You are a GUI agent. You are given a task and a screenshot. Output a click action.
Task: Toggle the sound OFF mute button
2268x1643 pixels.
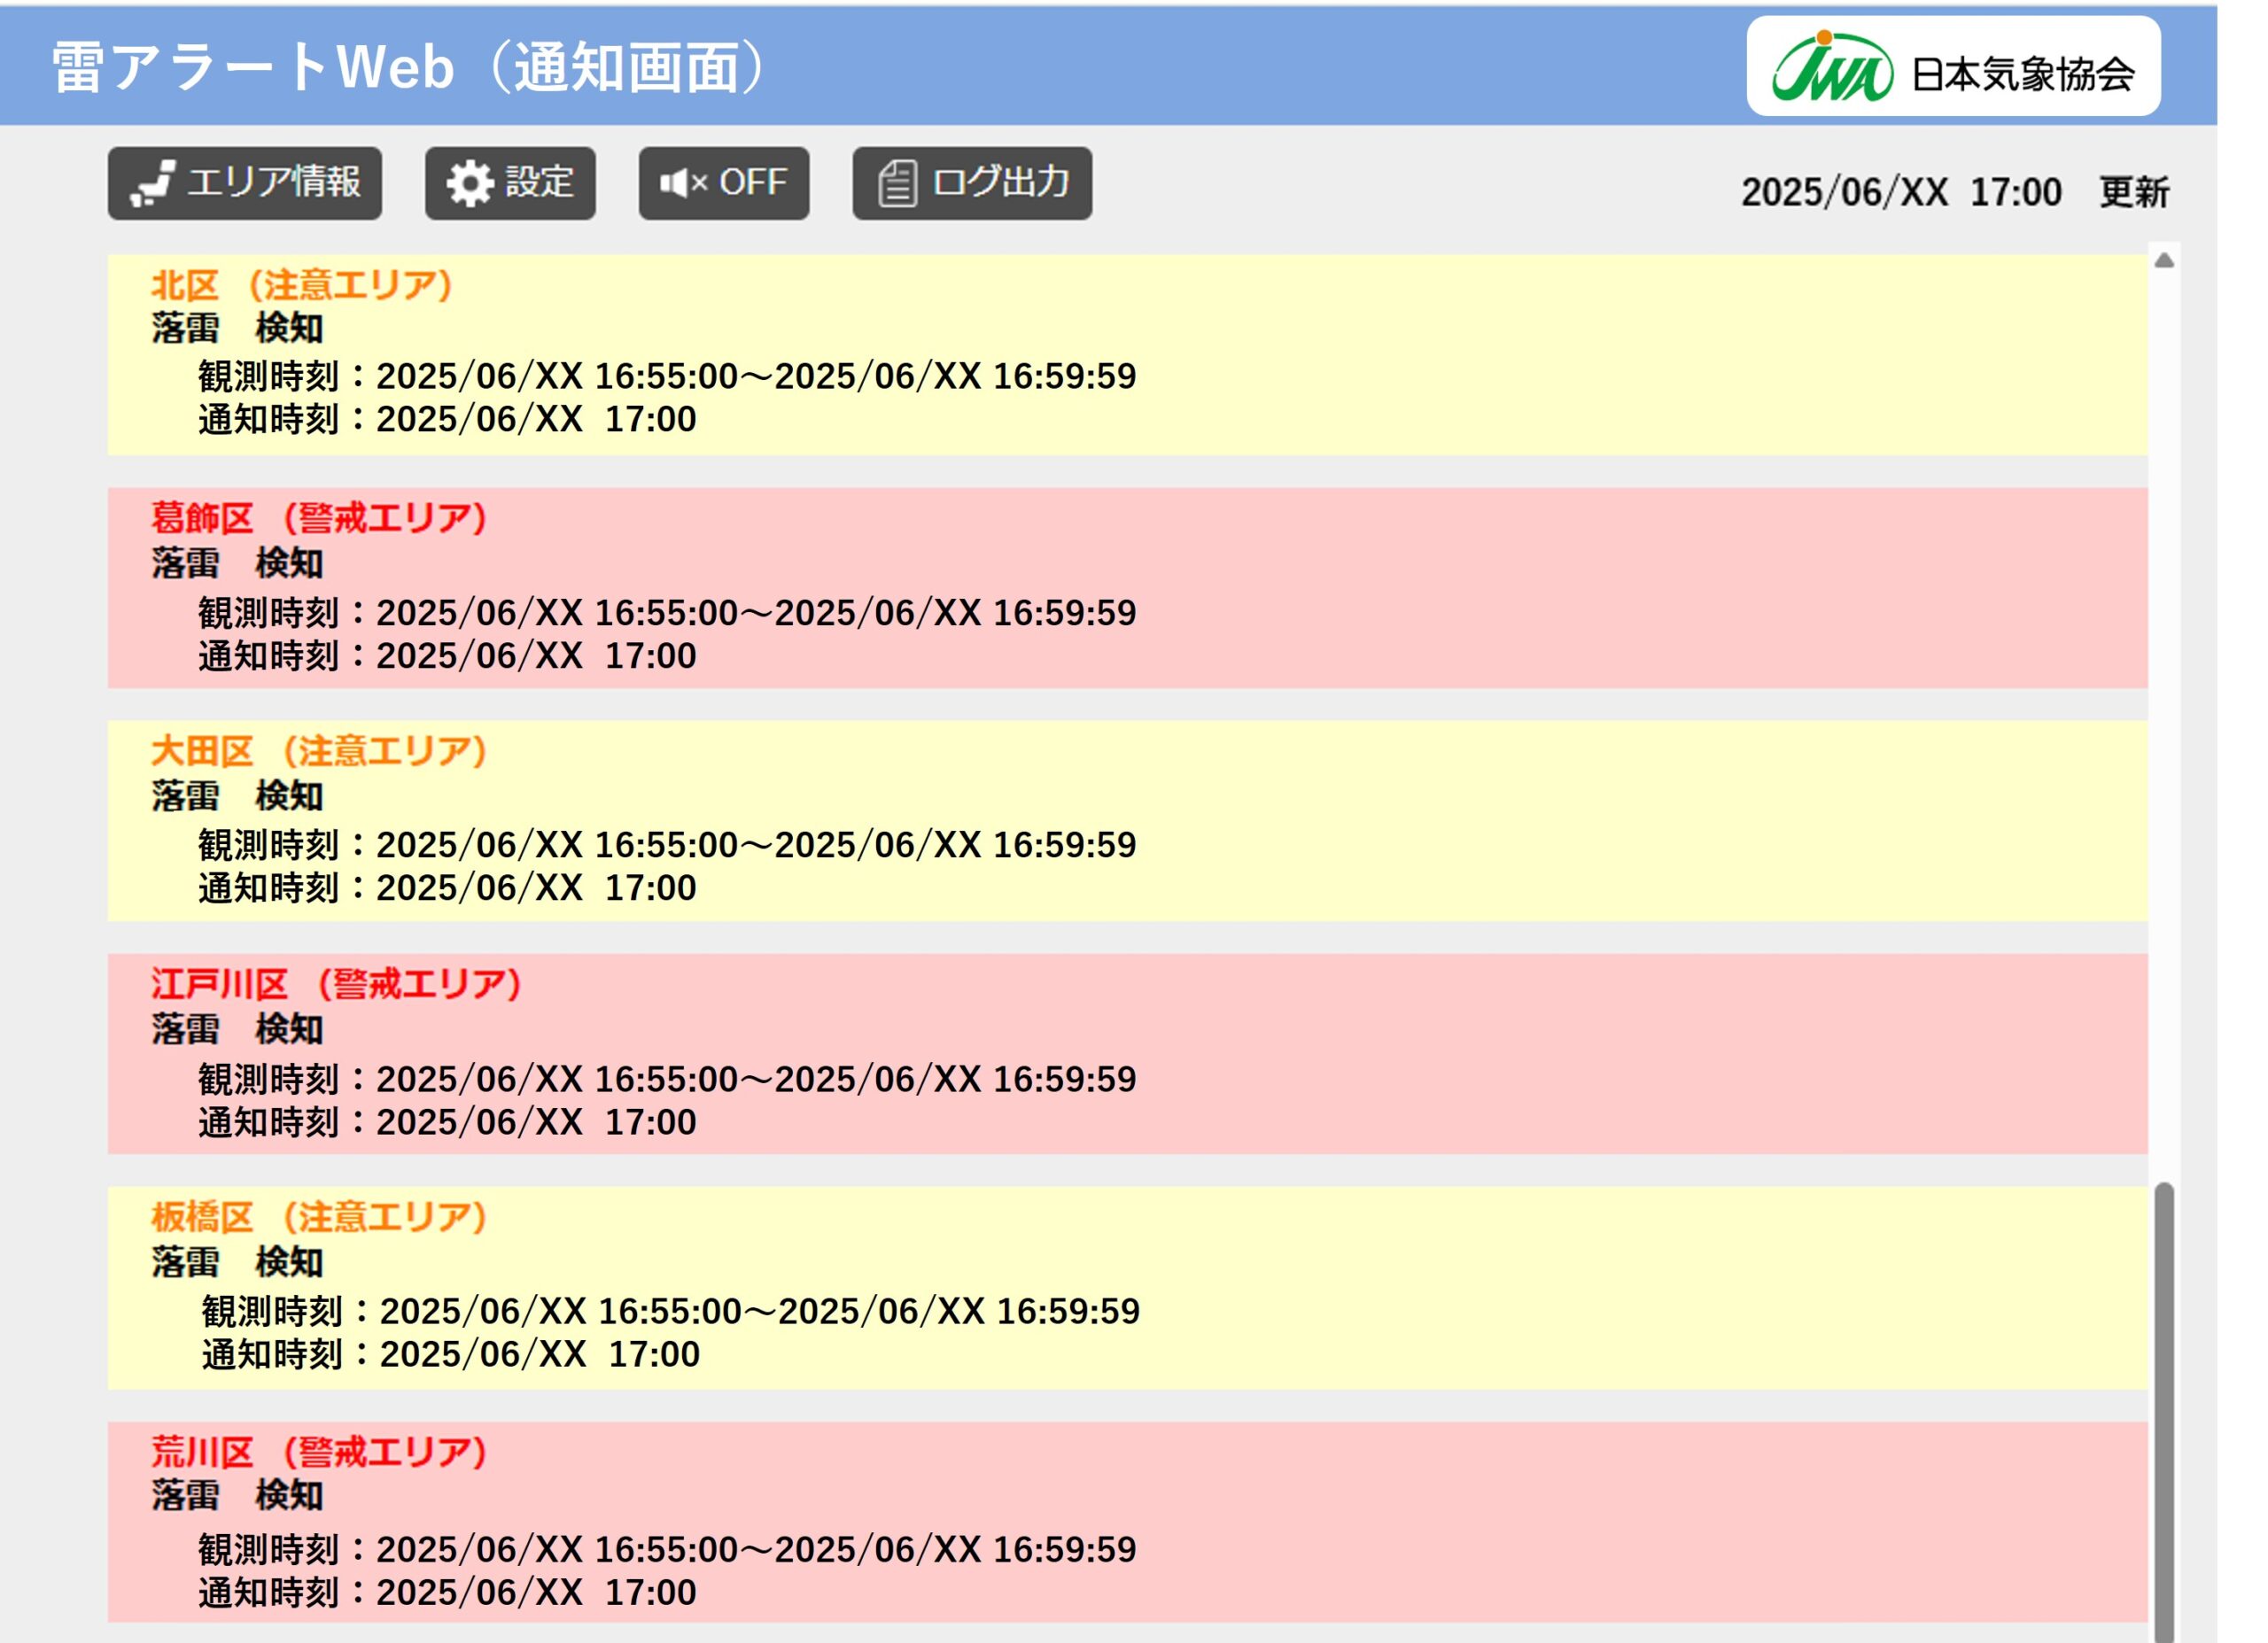[x=724, y=183]
